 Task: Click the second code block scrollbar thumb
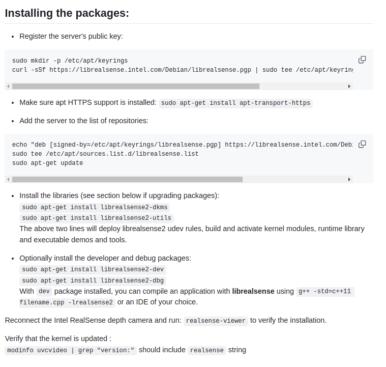pyautogui.click(x=127, y=179)
